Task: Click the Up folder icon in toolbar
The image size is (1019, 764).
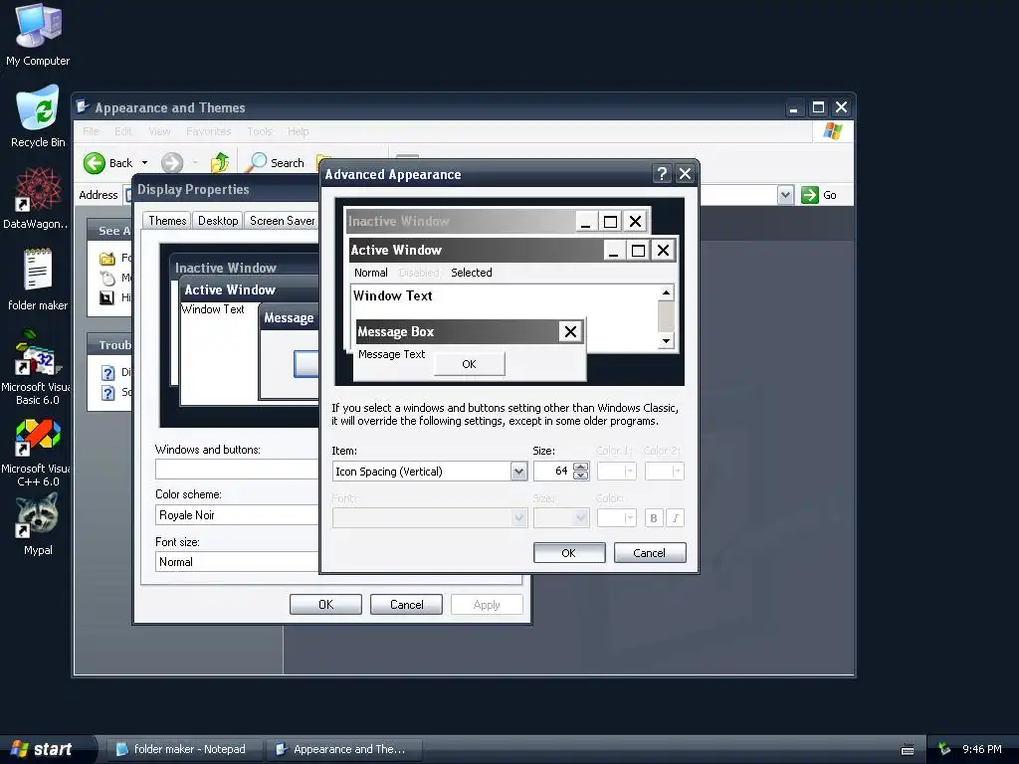Action: click(220, 162)
